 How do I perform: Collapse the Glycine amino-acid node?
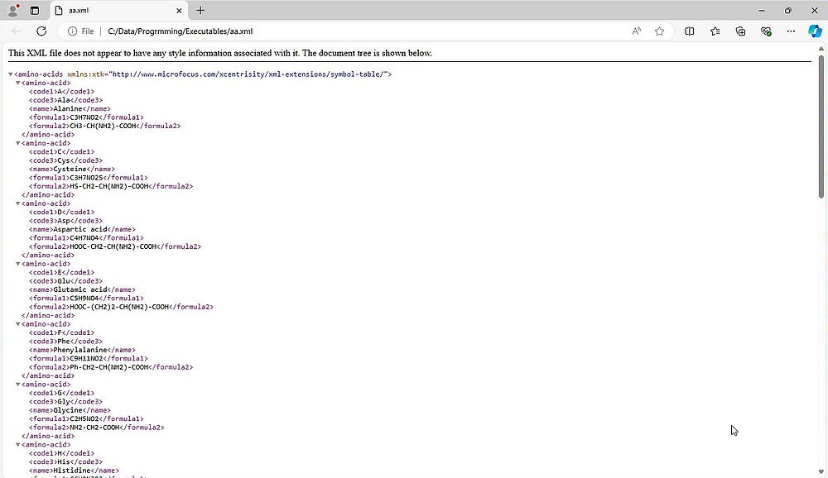pyautogui.click(x=18, y=384)
